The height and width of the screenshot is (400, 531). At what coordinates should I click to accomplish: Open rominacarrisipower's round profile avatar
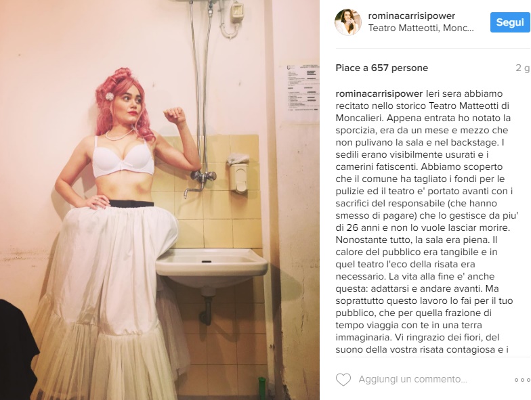[x=348, y=22]
